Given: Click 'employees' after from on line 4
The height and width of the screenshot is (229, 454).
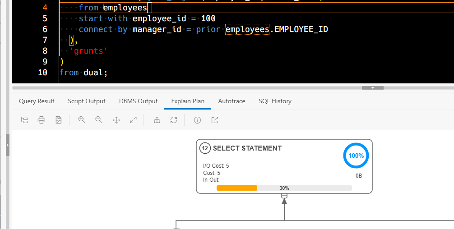Looking at the screenshot, I should tap(125, 8).
